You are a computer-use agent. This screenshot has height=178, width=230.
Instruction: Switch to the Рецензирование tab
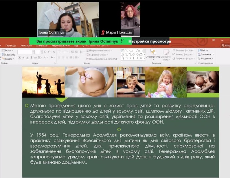coord(60,46)
